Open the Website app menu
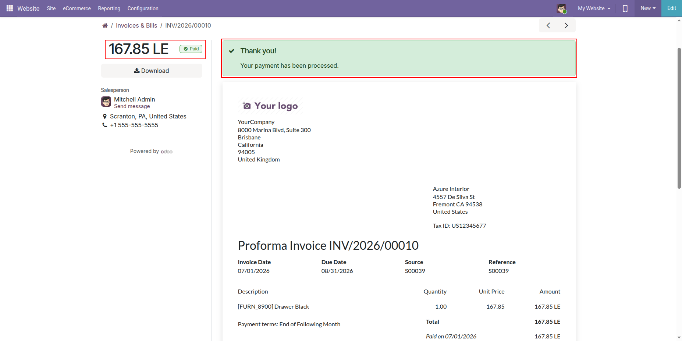This screenshot has width=682, height=341. tap(28, 8)
